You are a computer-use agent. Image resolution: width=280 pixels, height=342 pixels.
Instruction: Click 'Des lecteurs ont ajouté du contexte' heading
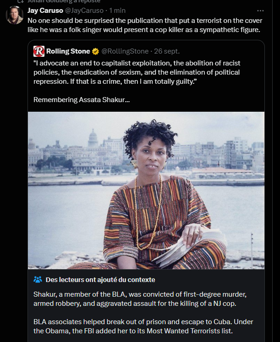click(x=100, y=279)
